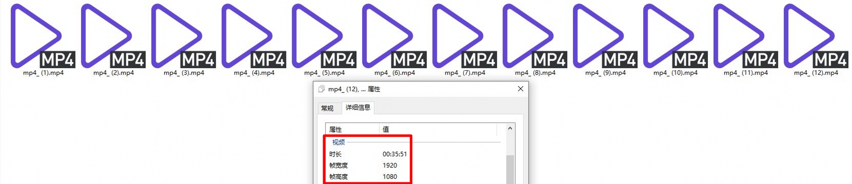Select the mp4_ (9).mp4 file icon
Image resolution: width=852 pixels, height=184 pixels.
[606, 36]
